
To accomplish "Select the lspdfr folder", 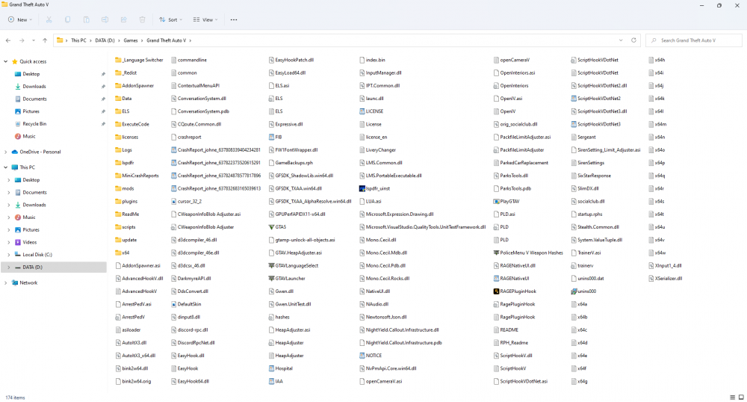I will tap(125, 163).
